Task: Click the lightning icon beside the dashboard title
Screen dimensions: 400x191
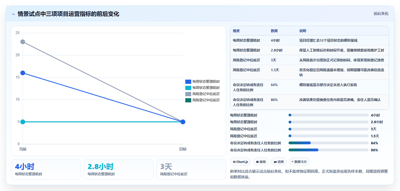Action: [13, 14]
